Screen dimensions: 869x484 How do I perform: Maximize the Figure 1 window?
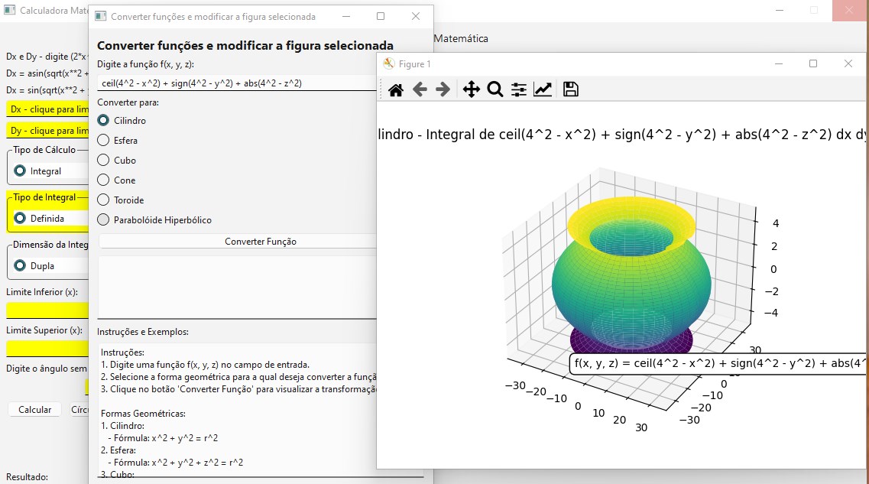[x=813, y=63]
